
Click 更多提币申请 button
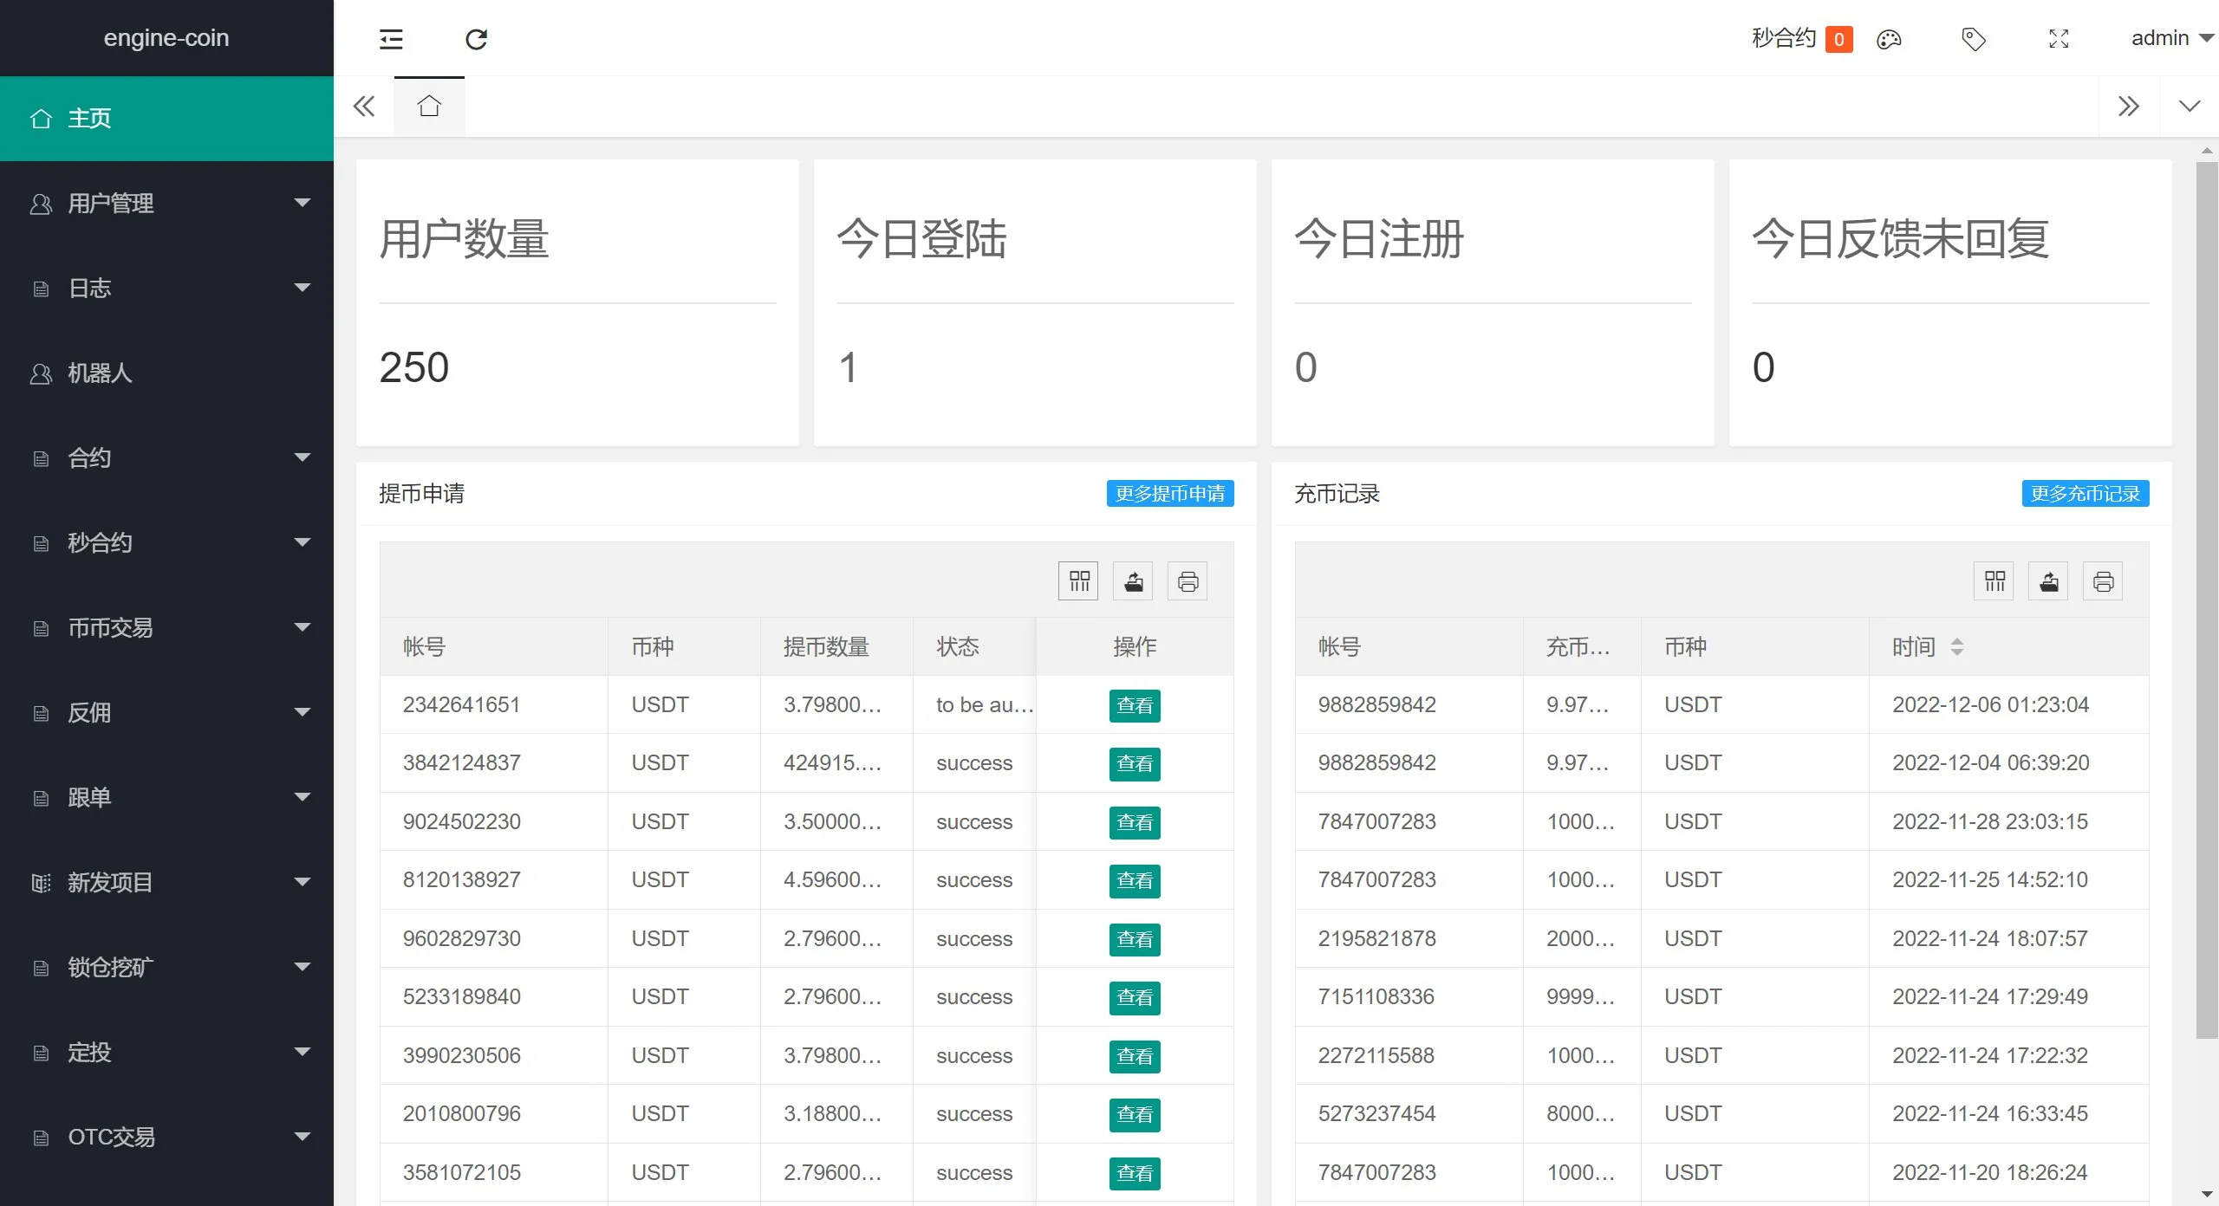click(x=1169, y=494)
